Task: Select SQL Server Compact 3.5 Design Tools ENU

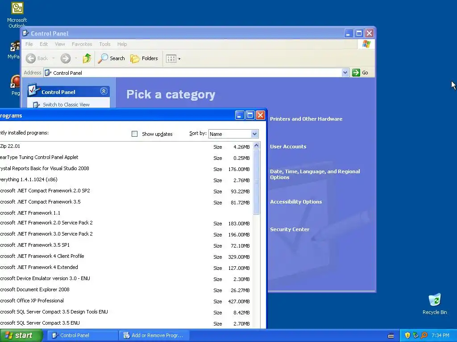Action: pyautogui.click(x=126, y=312)
